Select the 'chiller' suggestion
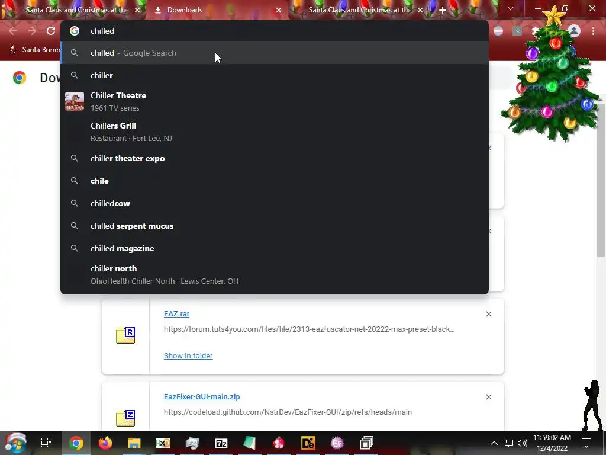 (x=275, y=75)
